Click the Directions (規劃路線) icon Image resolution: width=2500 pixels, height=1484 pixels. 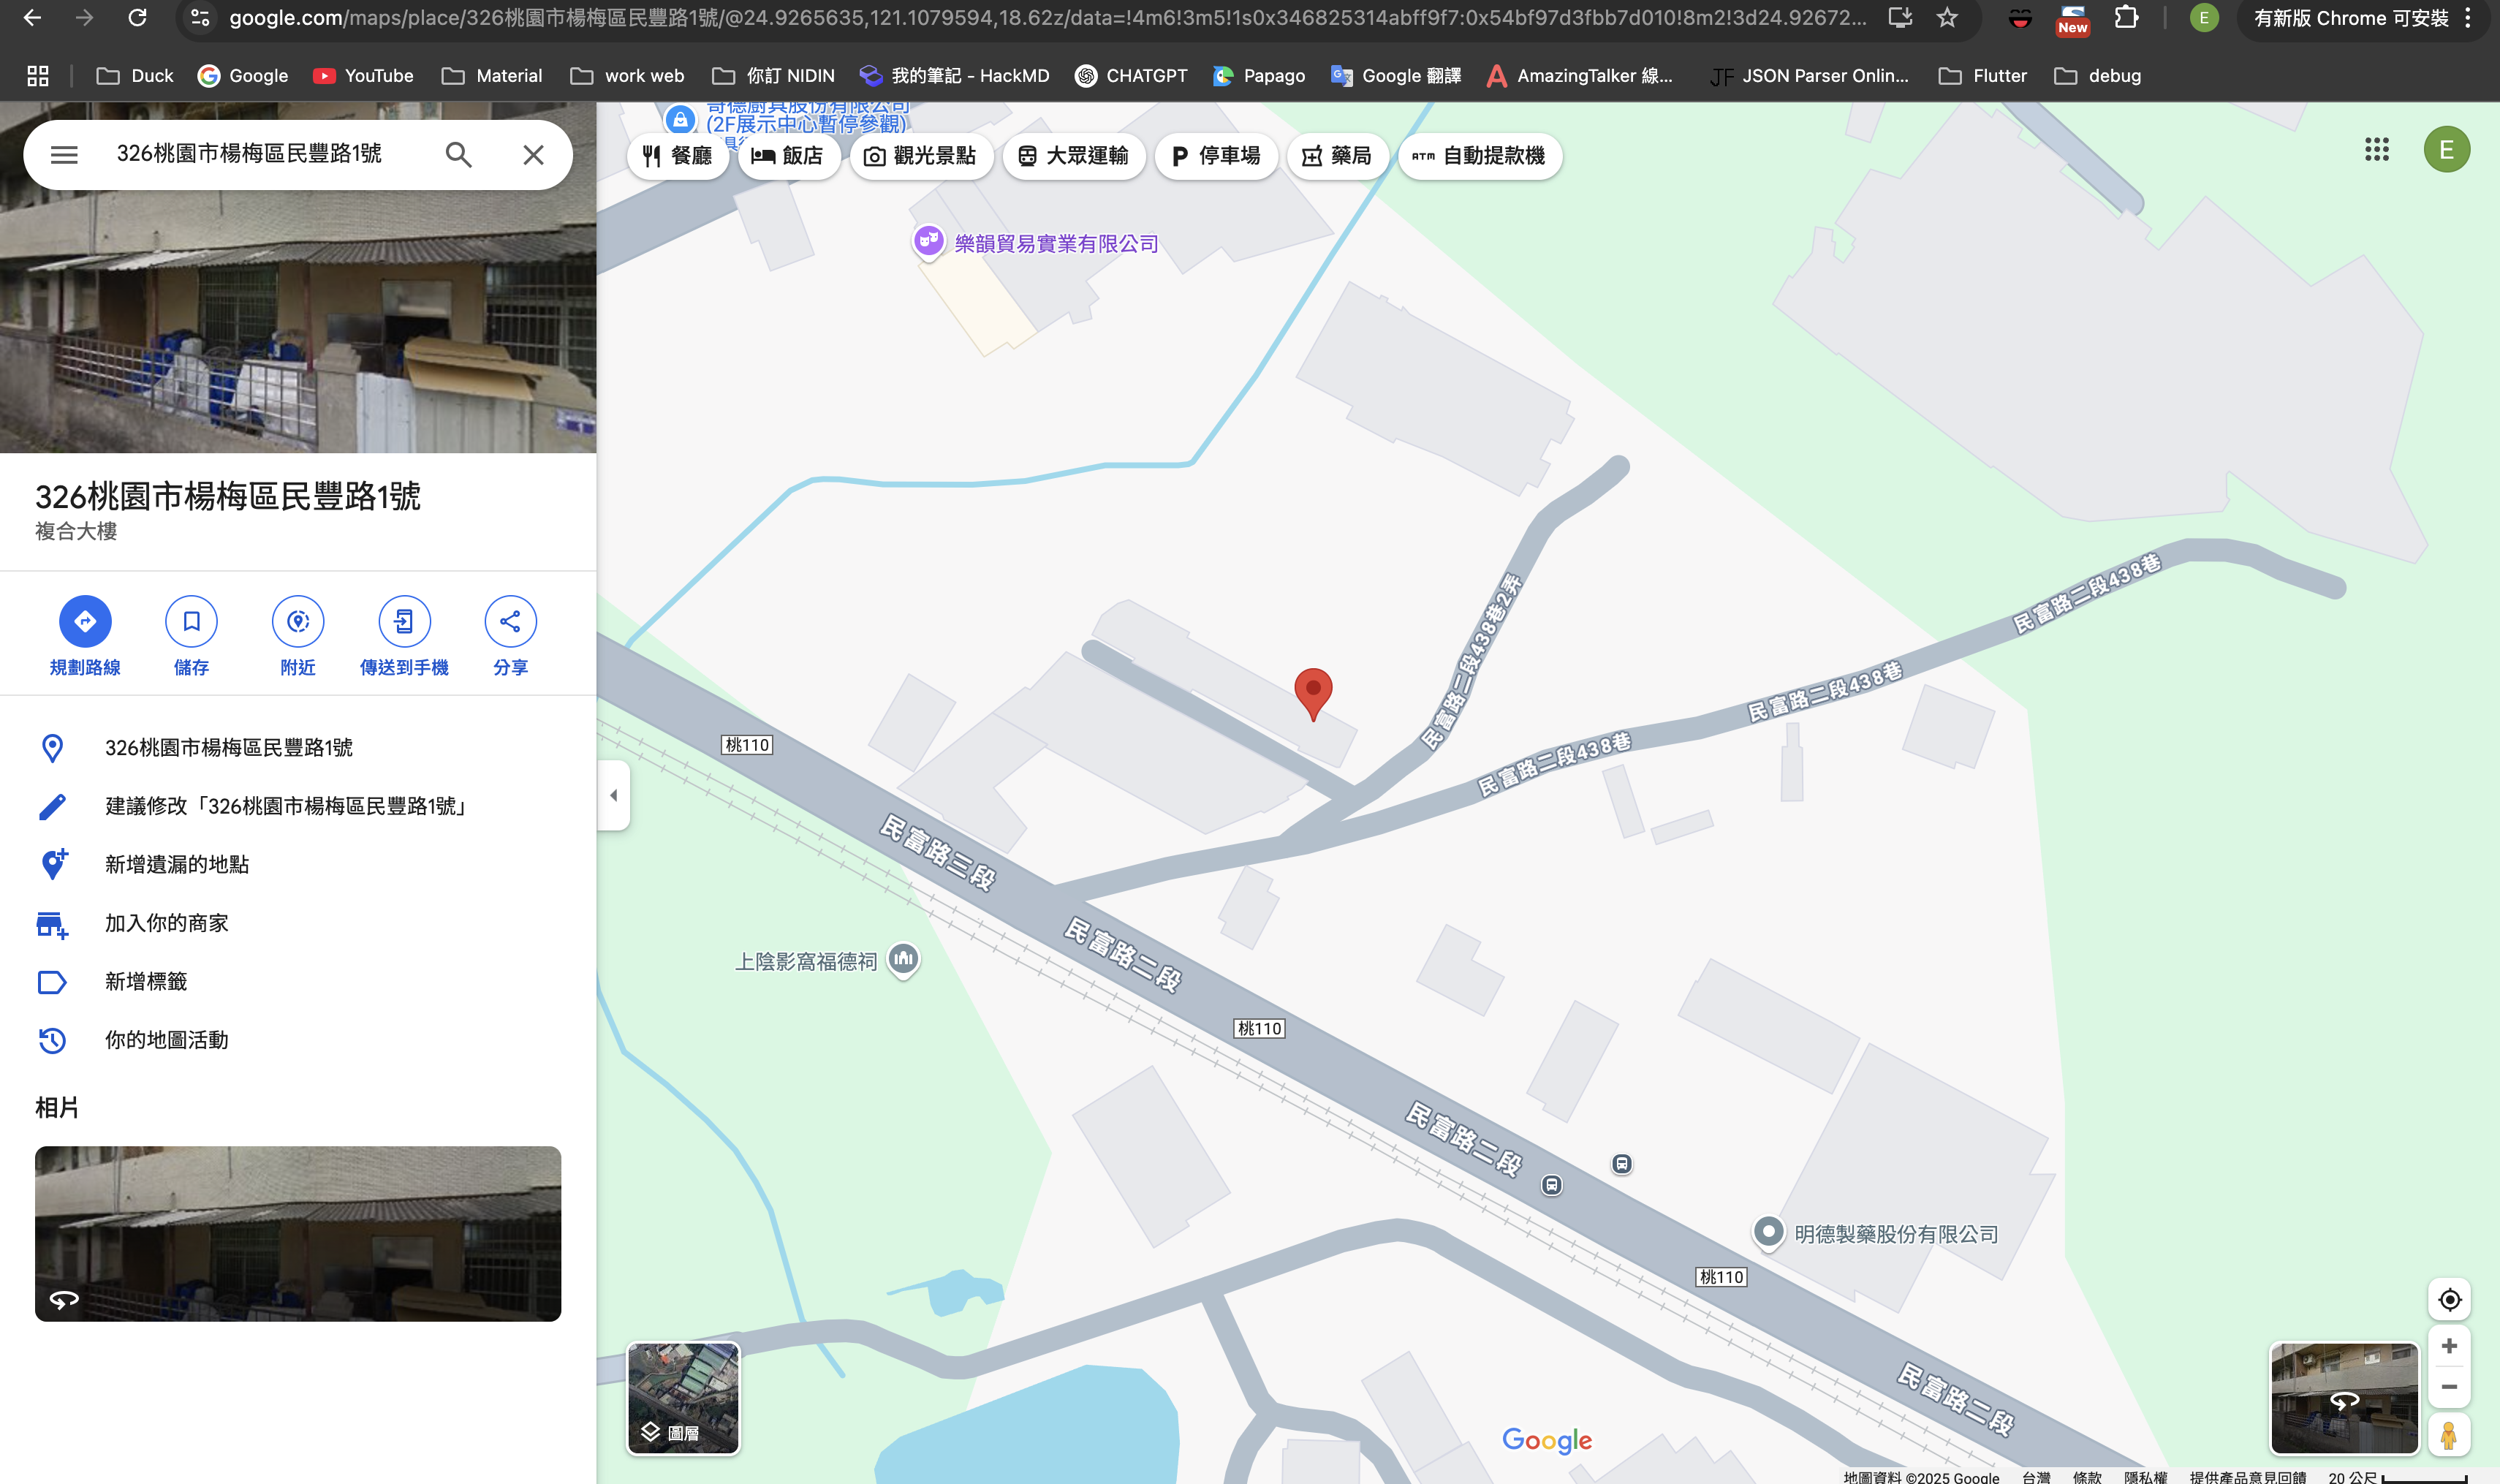pos(85,621)
